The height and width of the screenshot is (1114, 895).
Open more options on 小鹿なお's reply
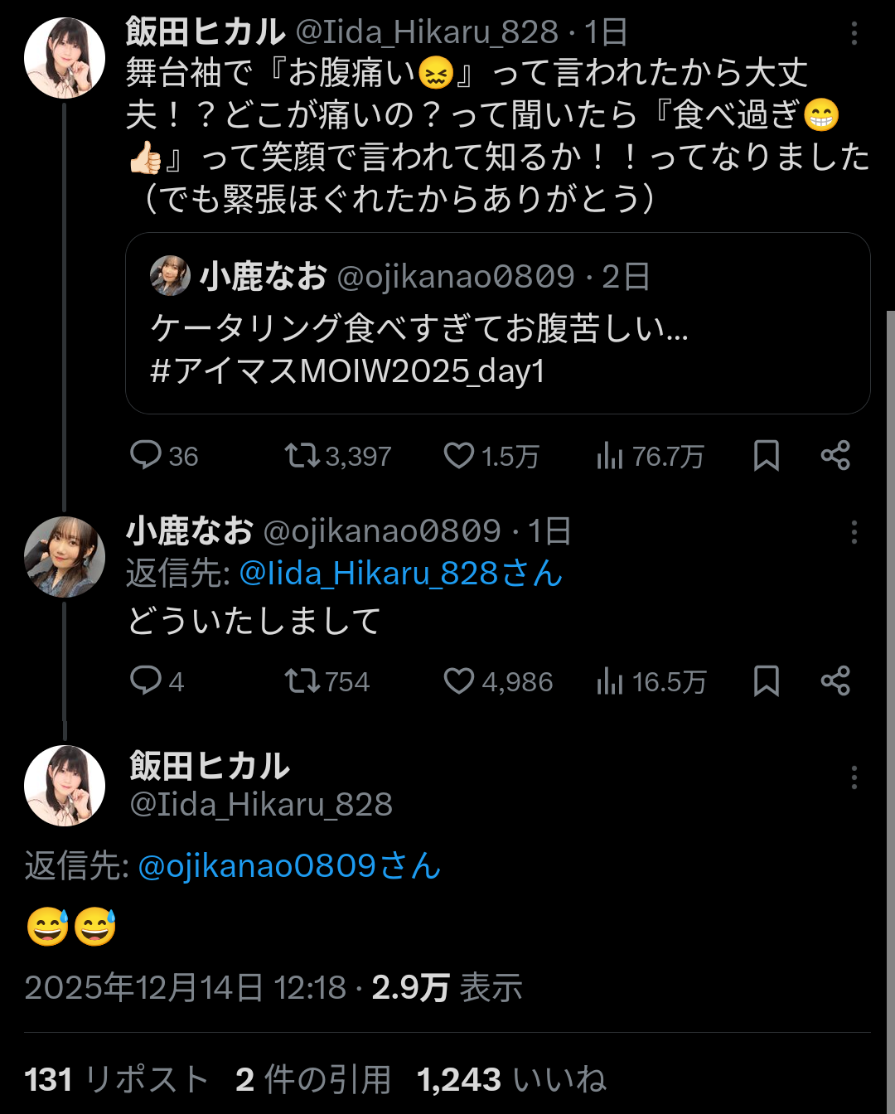click(x=854, y=532)
